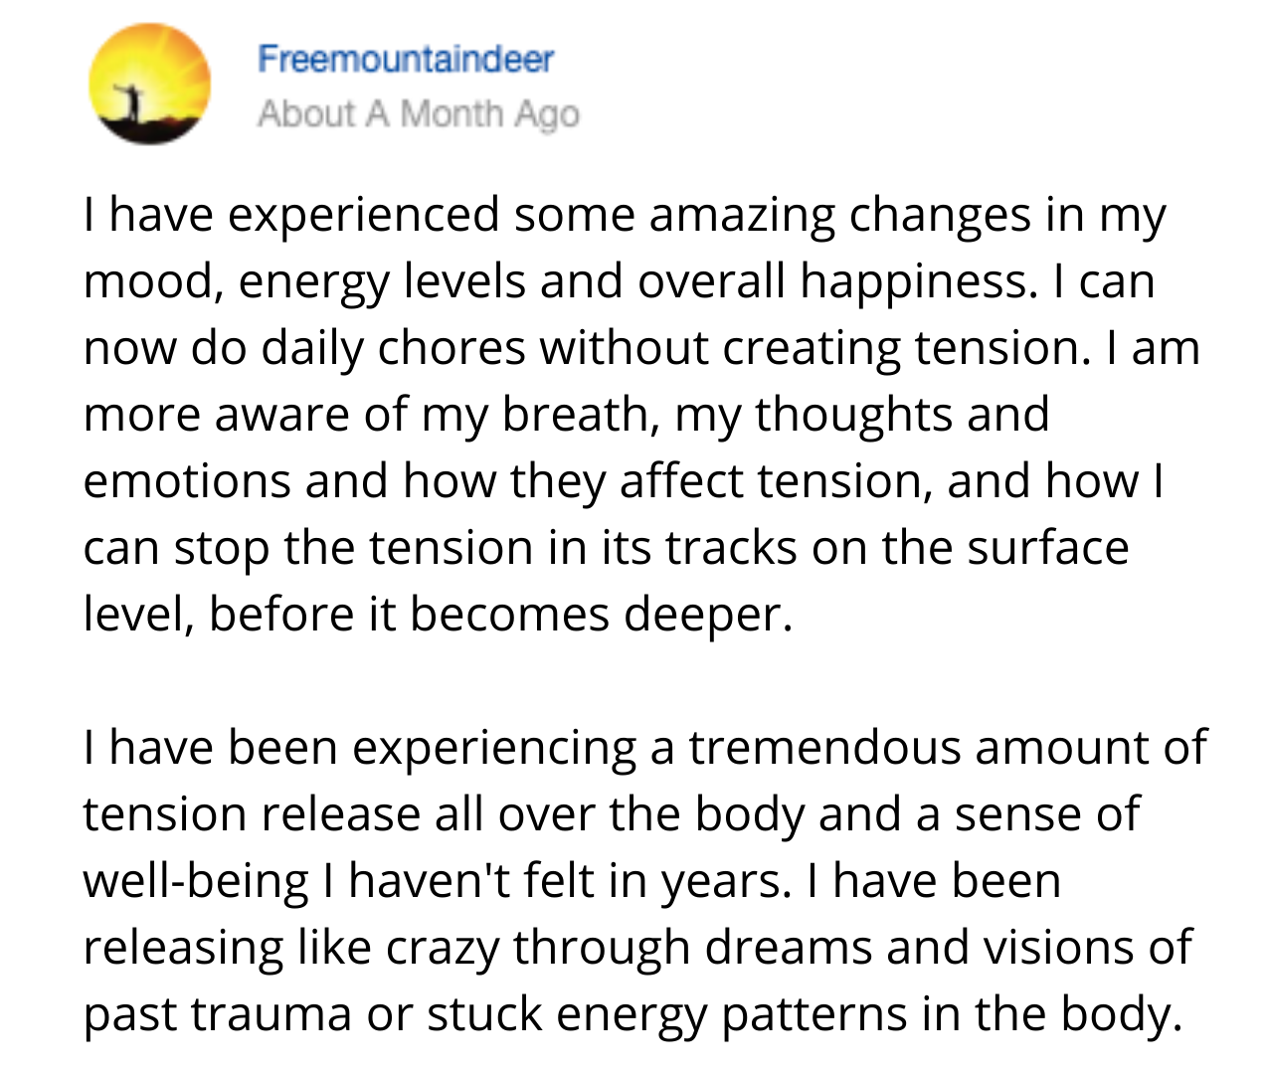Click the word 'tremendous' in second paragraph
The height and width of the screenshot is (1074, 1266).
tap(824, 748)
